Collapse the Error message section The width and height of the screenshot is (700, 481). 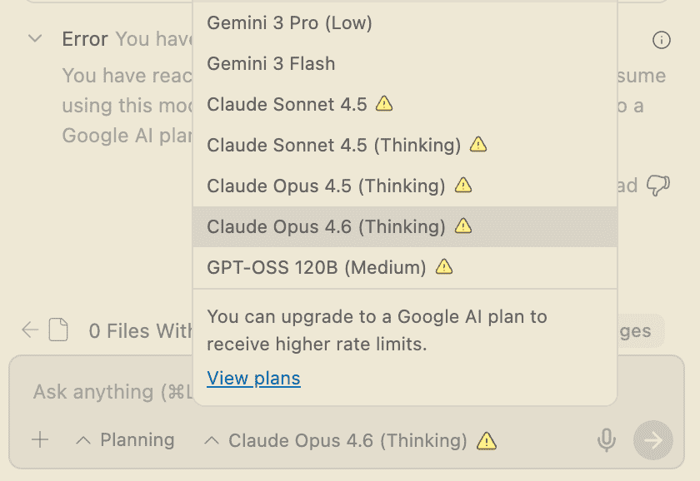tap(35, 39)
